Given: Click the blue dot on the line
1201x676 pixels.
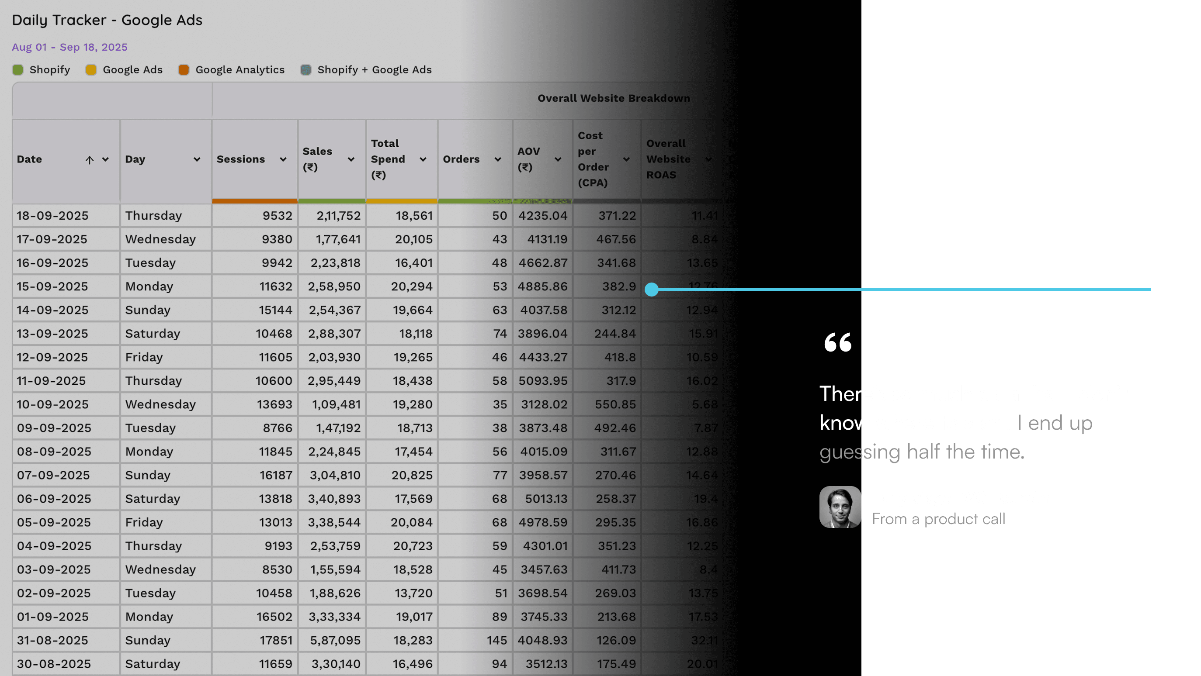Looking at the screenshot, I should click(x=651, y=290).
